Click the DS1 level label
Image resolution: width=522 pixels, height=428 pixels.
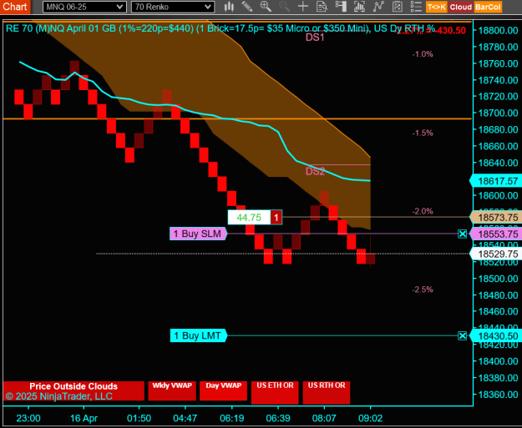click(x=315, y=38)
